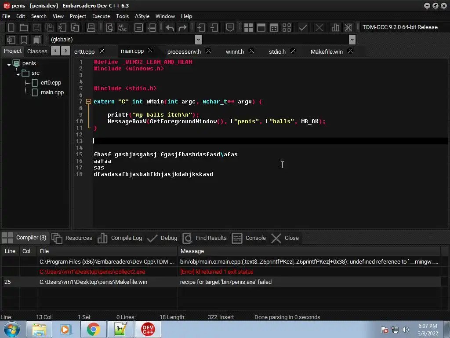Redo the last edit
Viewport: 450px width, 338px height.
[182, 28]
